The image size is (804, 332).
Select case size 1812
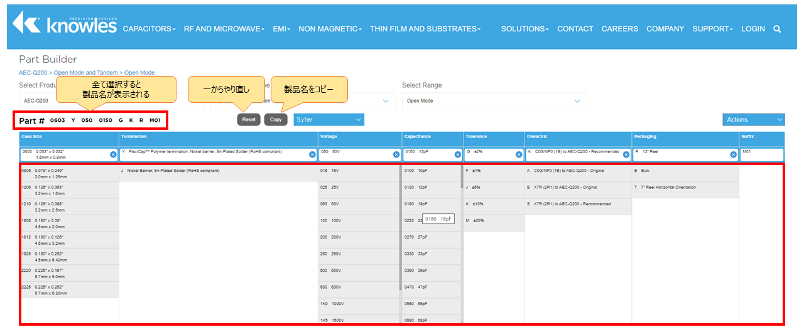pyautogui.click(x=69, y=240)
